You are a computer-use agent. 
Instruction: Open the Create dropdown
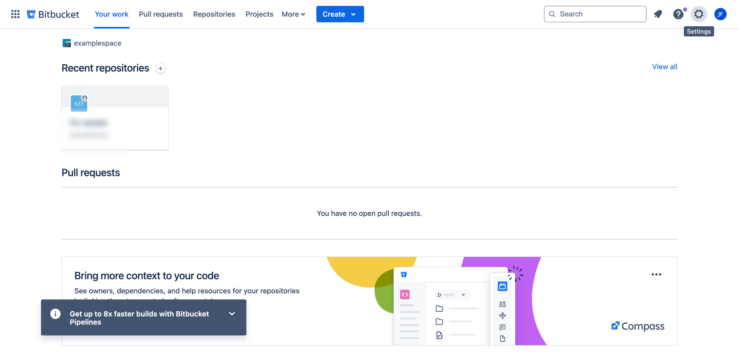click(x=340, y=14)
